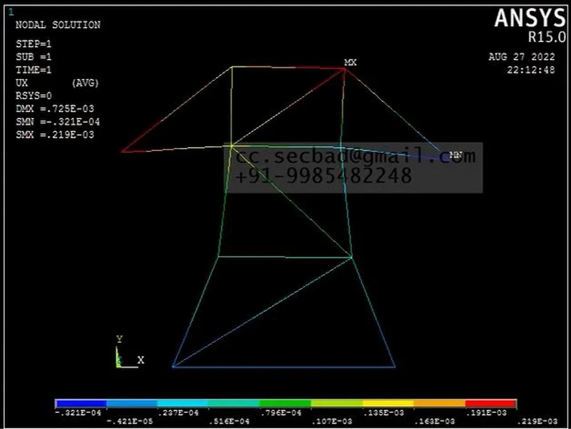The width and height of the screenshot is (571, 429).
Task: Click the NODAL SOLUTION title text
Action: (x=58, y=25)
